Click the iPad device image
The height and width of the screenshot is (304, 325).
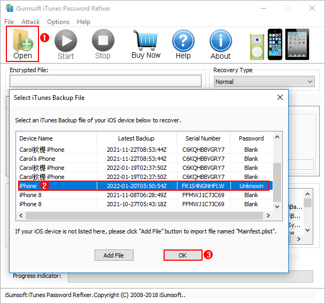[297, 44]
